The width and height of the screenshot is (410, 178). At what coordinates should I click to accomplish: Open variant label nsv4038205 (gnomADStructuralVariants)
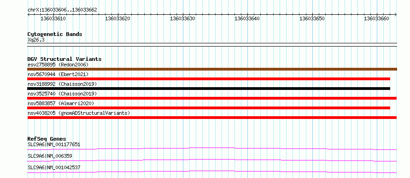tap(79, 113)
